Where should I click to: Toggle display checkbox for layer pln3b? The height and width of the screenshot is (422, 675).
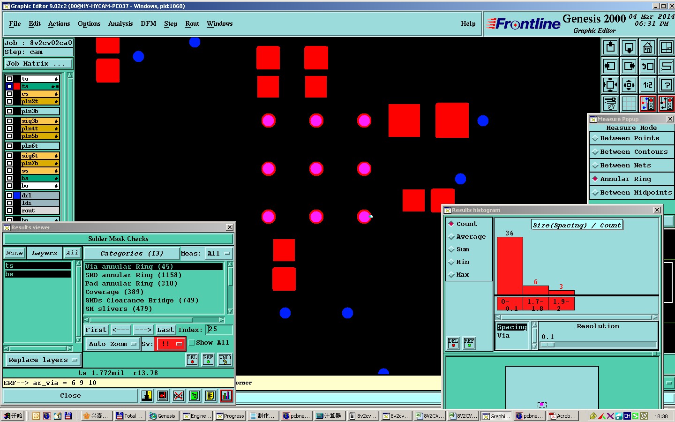[x=9, y=111]
